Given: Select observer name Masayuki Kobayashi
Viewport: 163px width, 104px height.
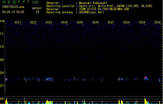Looking at the screenshot, I should tap(93, 3).
